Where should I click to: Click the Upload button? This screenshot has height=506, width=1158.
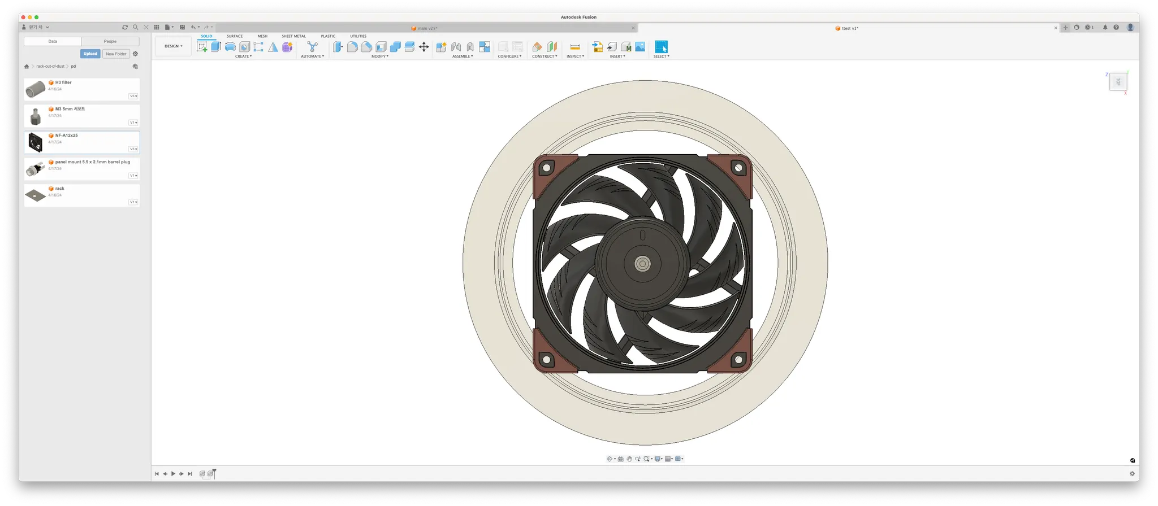[x=90, y=54]
